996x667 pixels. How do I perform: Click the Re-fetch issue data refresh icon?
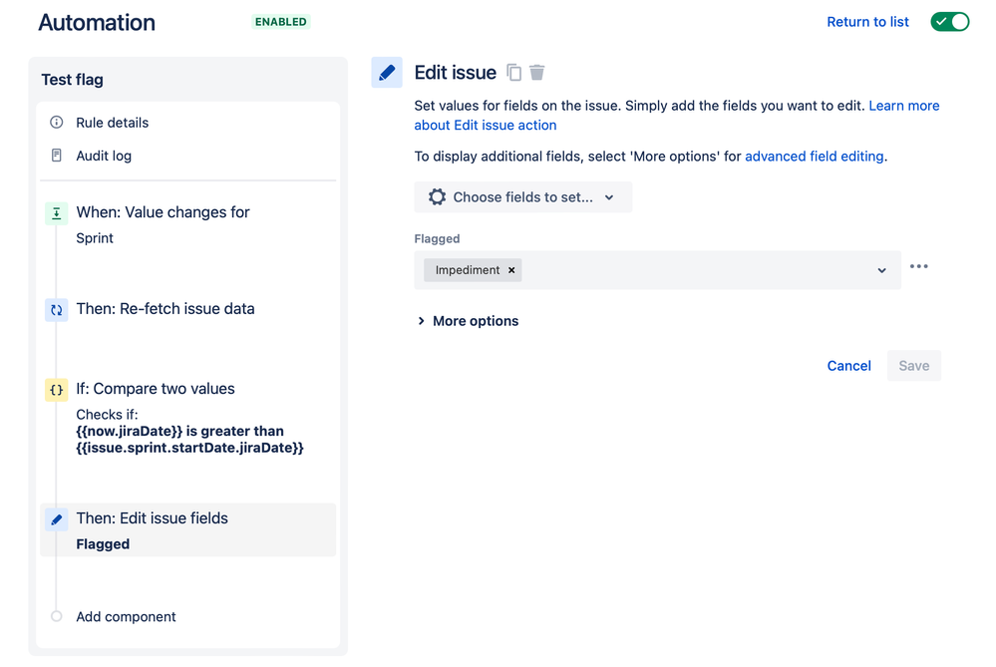56,310
